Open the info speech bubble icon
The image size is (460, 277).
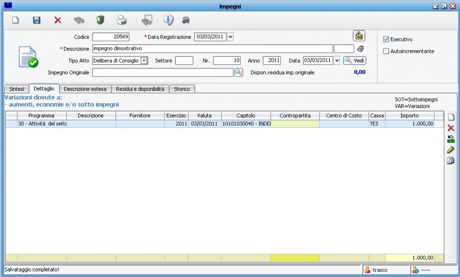tap(168, 20)
